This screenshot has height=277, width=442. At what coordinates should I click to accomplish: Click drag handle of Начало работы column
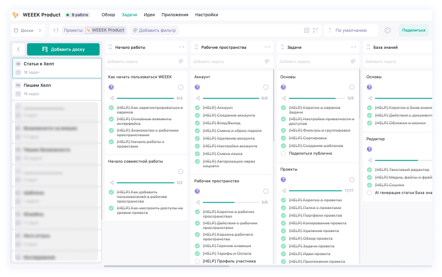(x=110, y=47)
